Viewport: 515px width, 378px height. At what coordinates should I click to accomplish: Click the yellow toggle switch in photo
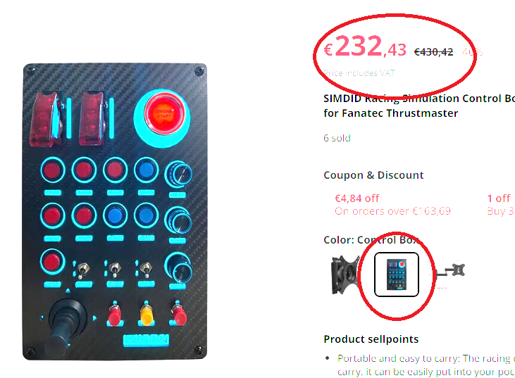tap(146, 315)
